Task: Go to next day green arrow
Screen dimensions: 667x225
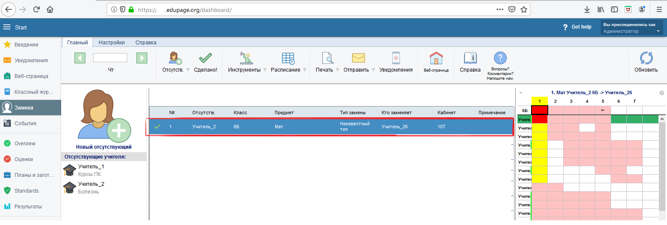Action: (142, 58)
